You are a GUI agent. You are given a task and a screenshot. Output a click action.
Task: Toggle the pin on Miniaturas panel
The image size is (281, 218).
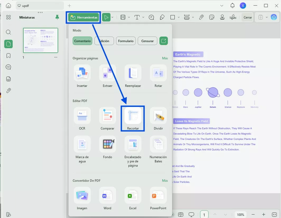coord(57,17)
